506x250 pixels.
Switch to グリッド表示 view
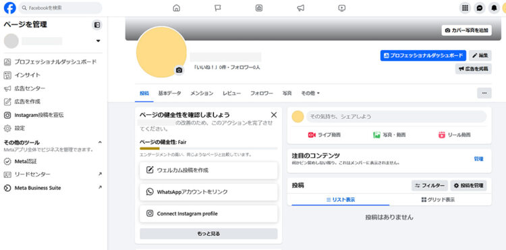[438, 199]
